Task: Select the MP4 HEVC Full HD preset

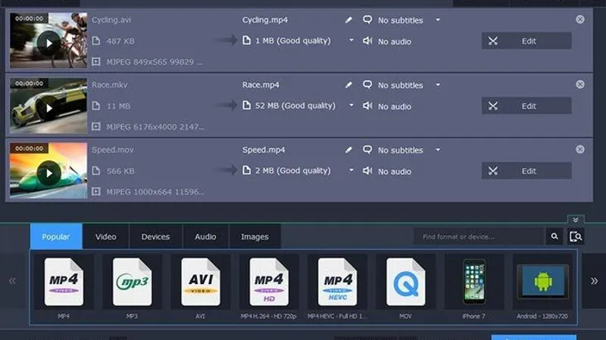Action: pyautogui.click(x=338, y=281)
